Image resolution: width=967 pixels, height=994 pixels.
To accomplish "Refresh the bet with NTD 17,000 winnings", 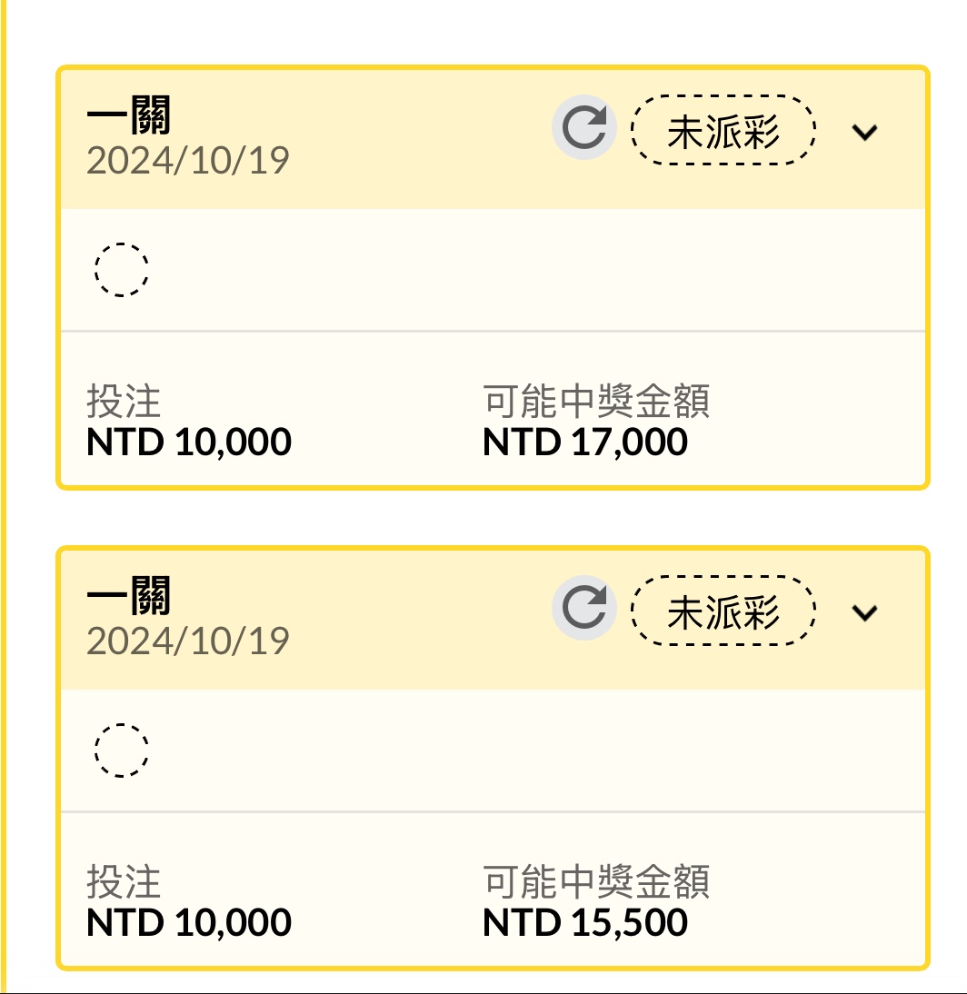I will (583, 128).
